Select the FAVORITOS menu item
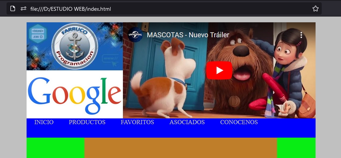Image resolution: width=341 pixels, height=158 pixels. pyautogui.click(x=137, y=122)
